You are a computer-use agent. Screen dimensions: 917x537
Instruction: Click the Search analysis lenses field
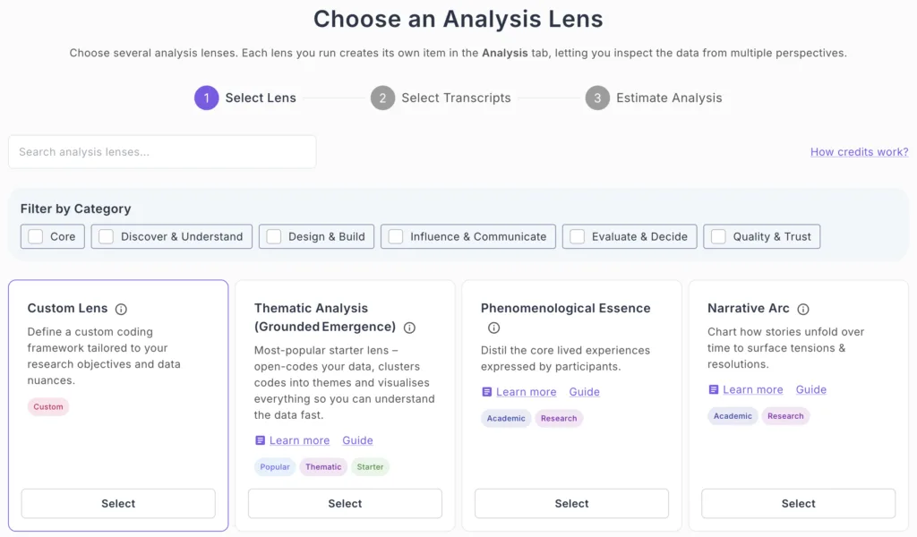click(x=162, y=152)
